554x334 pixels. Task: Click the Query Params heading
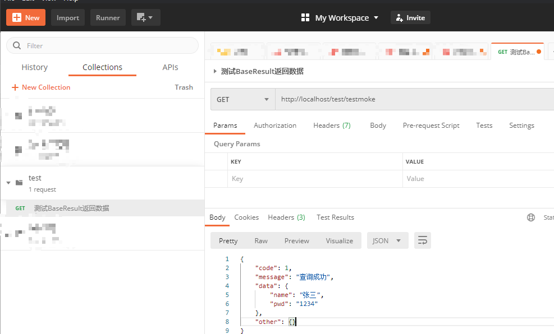(237, 144)
